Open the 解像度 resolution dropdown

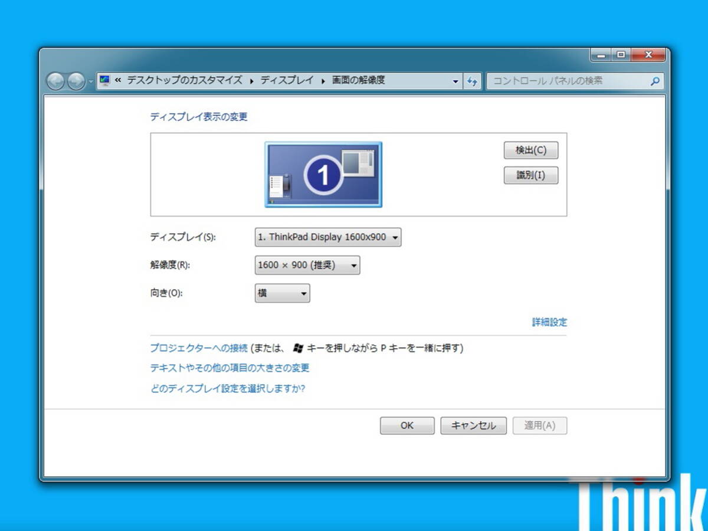pyautogui.click(x=307, y=265)
